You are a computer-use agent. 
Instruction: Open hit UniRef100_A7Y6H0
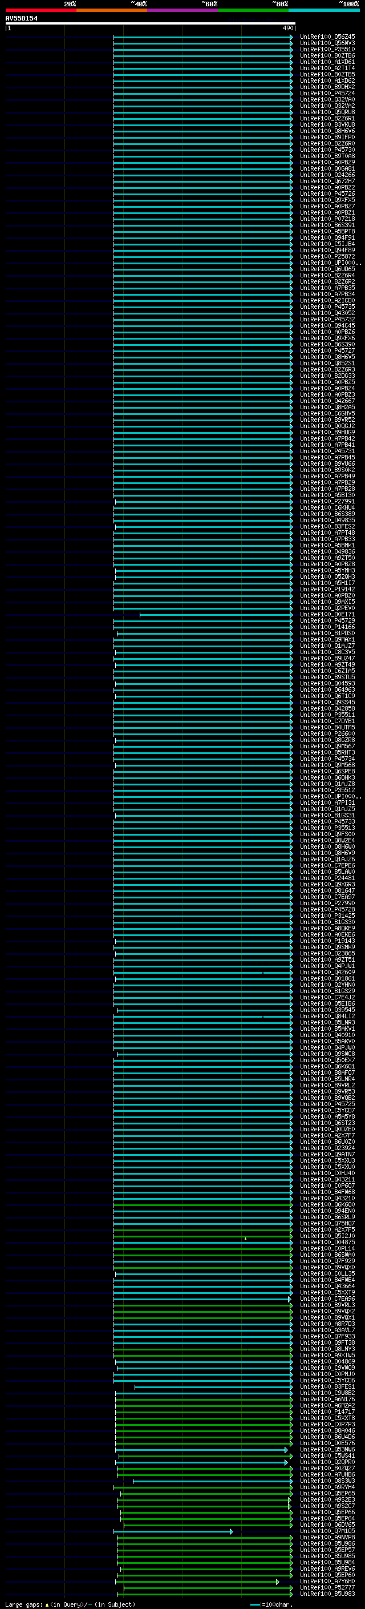(x=327, y=1580)
